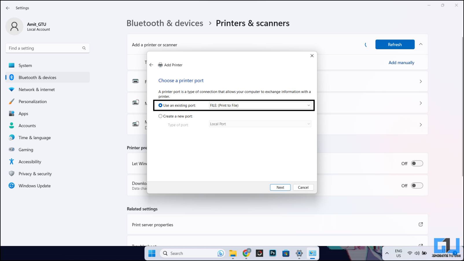Toggle the Let Windows manage printer switch
This screenshot has width=464, height=261.
point(417,163)
